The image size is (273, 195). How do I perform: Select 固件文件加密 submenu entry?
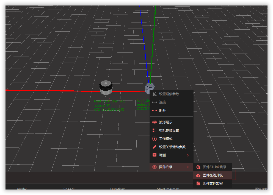tap(213, 183)
